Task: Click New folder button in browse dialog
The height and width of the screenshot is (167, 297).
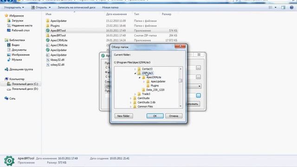Action: 124,116
